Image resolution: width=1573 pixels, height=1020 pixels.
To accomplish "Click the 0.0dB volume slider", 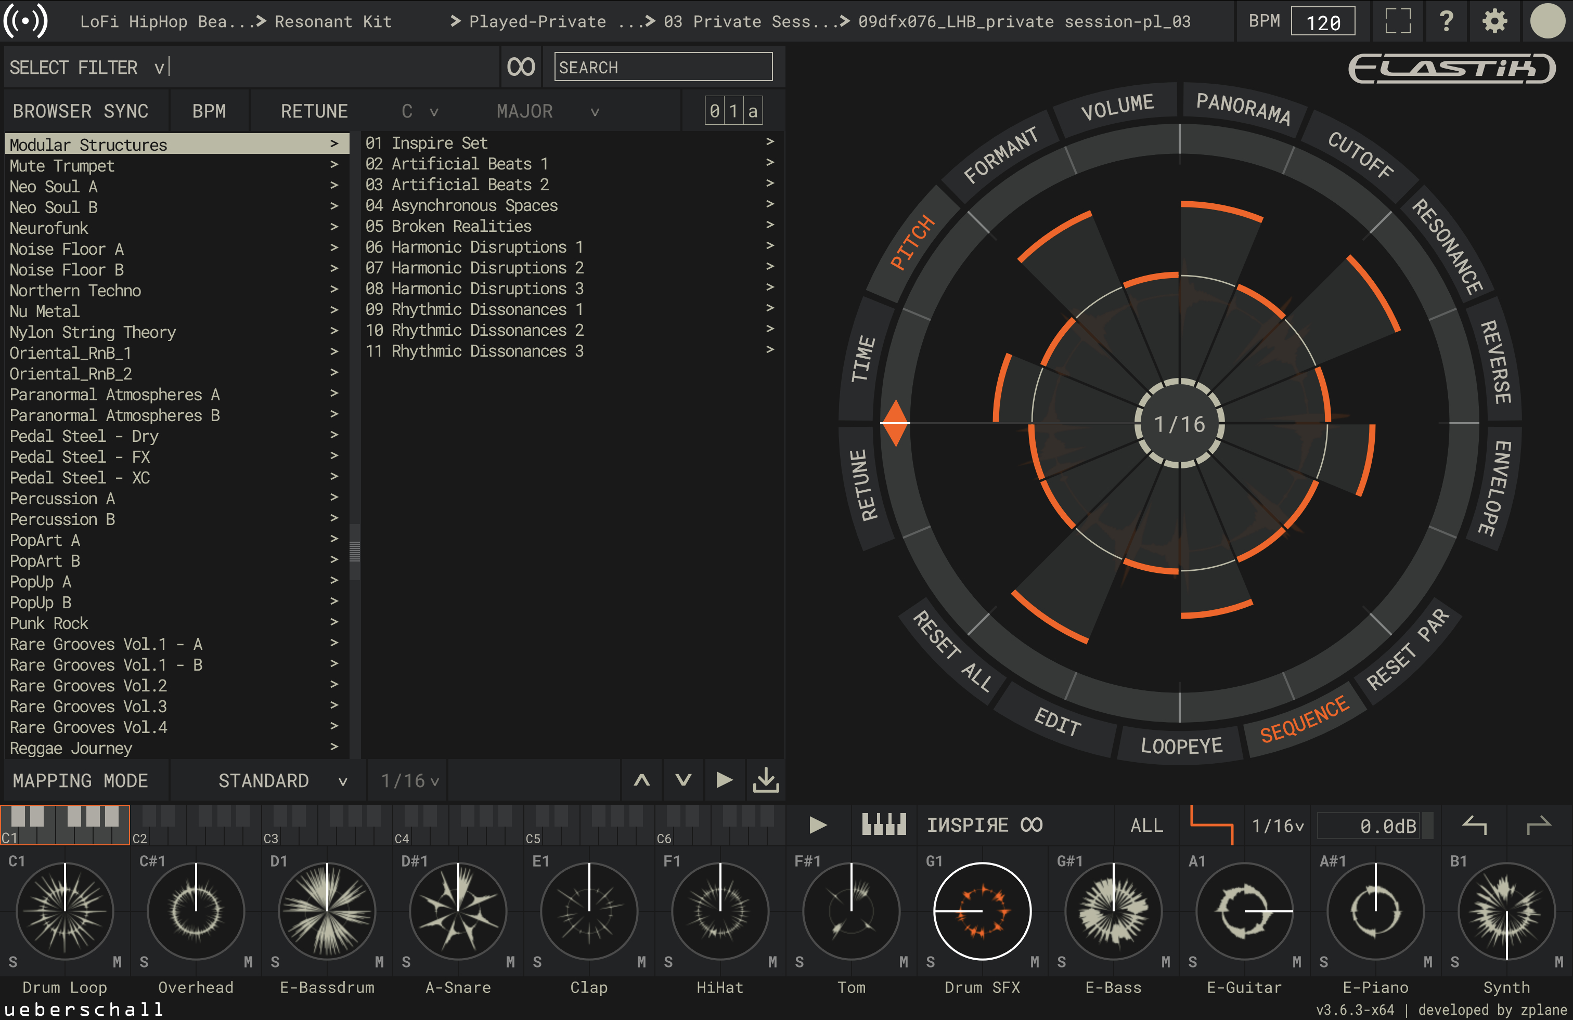I will pos(1375,825).
